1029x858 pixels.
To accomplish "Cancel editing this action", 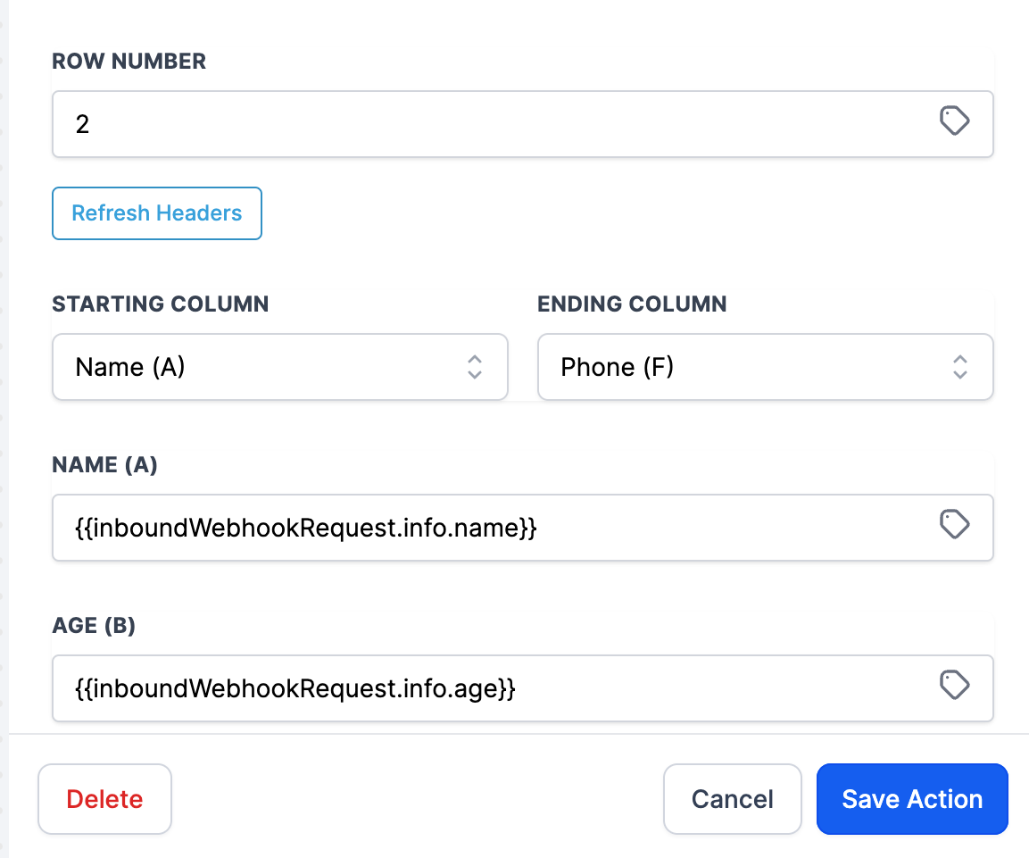I will coord(732,799).
